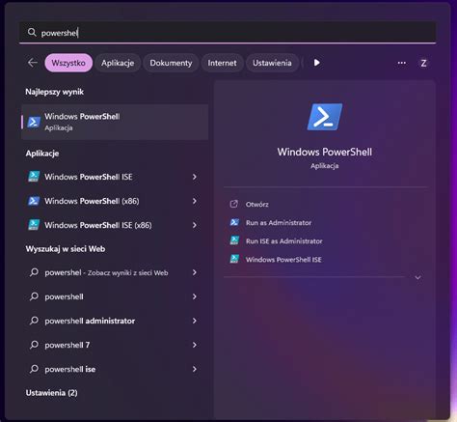Expand Windows PowerShell ISE result chevron

(195, 177)
